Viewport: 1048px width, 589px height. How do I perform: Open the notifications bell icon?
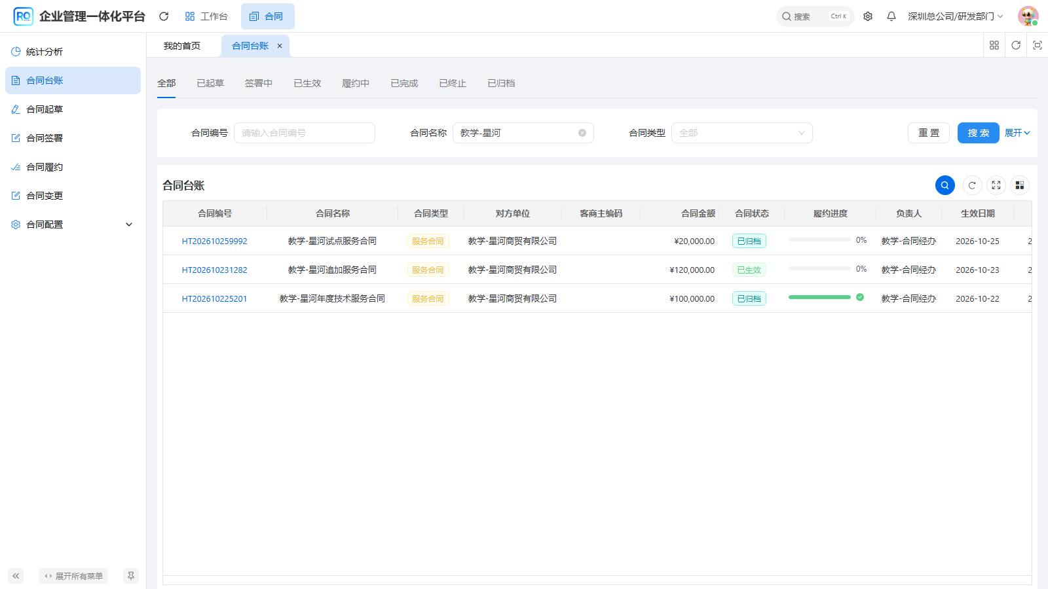891,16
